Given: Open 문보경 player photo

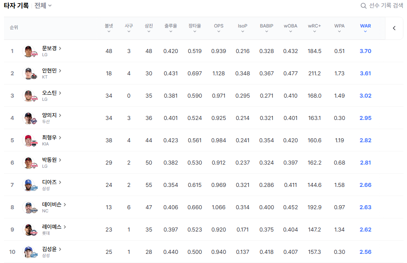Looking at the screenshot, I should pyautogui.click(x=28, y=51).
